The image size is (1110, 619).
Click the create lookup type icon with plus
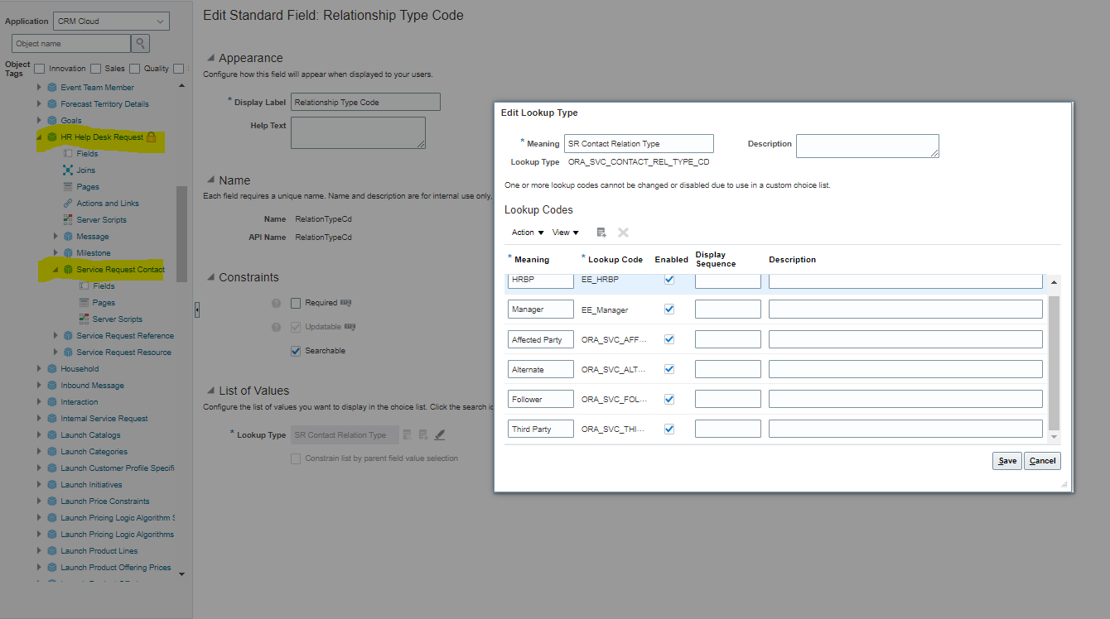point(423,434)
